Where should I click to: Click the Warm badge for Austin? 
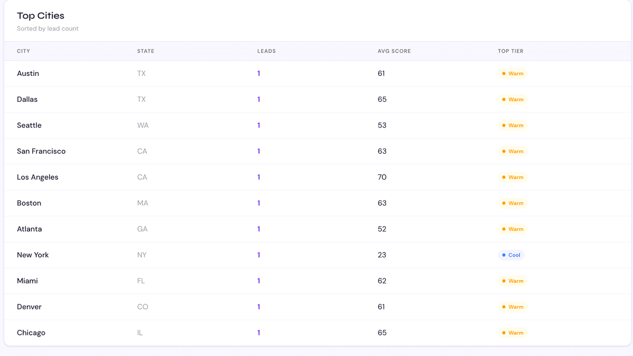[512, 73]
